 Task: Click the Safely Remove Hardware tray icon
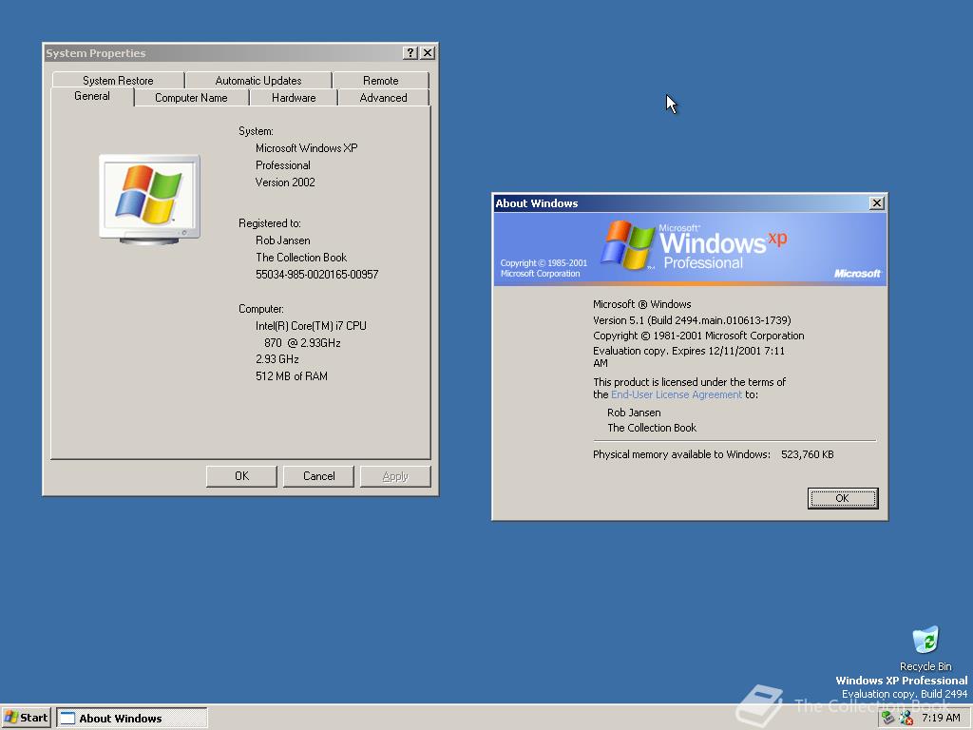tap(888, 718)
